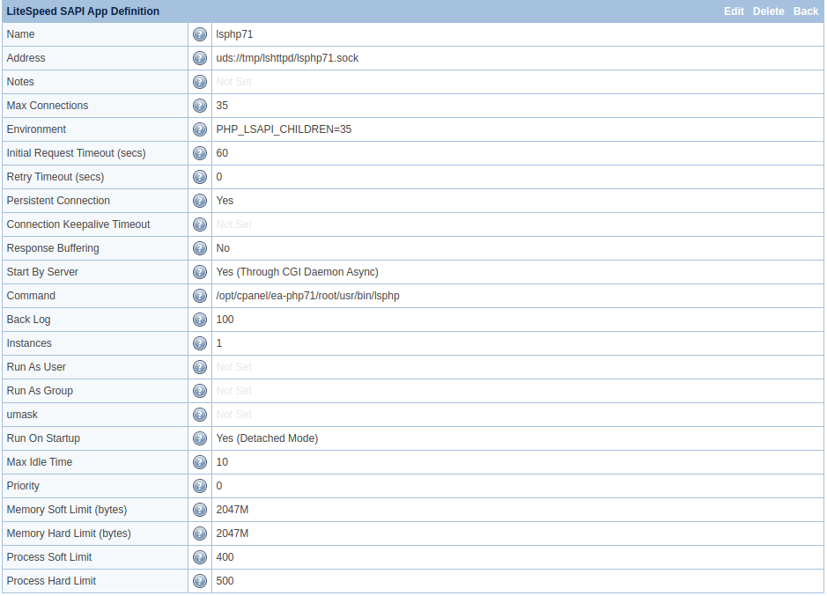
Task: Go Back to the previous page
Action: click(x=806, y=11)
